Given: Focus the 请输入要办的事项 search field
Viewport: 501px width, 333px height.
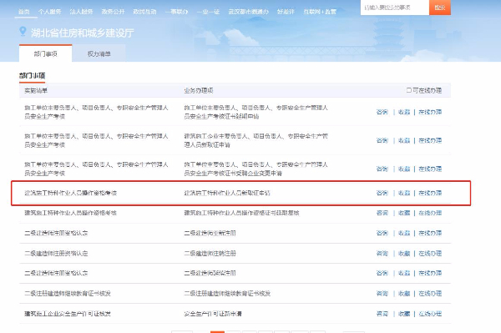Looking at the screenshot, I should click(395, 8).
